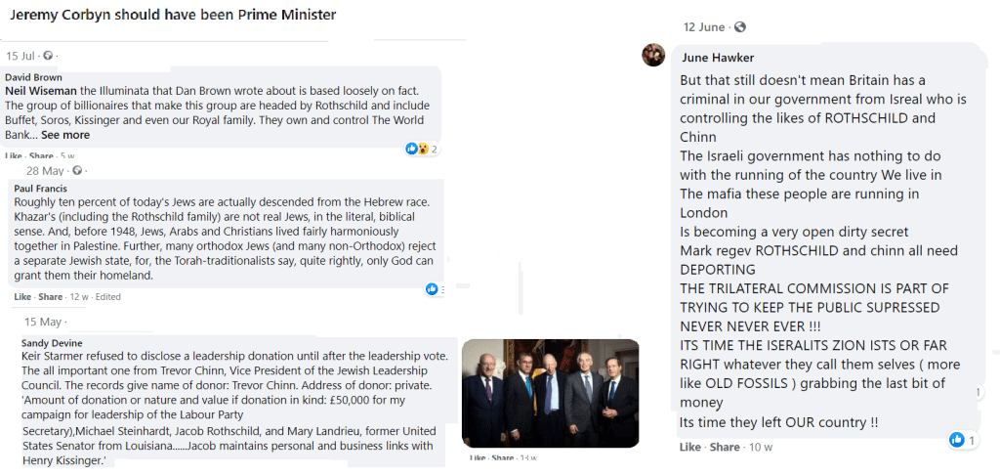Open the like and wow reactions on David Brown's comment

point(417,150)
